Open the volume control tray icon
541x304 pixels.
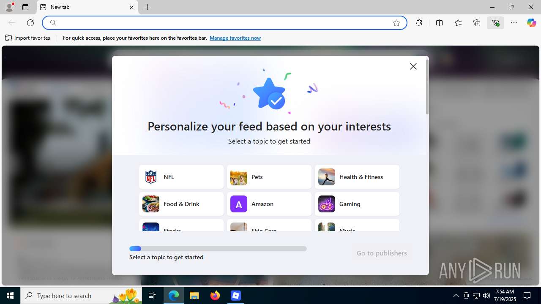point(486,296)
